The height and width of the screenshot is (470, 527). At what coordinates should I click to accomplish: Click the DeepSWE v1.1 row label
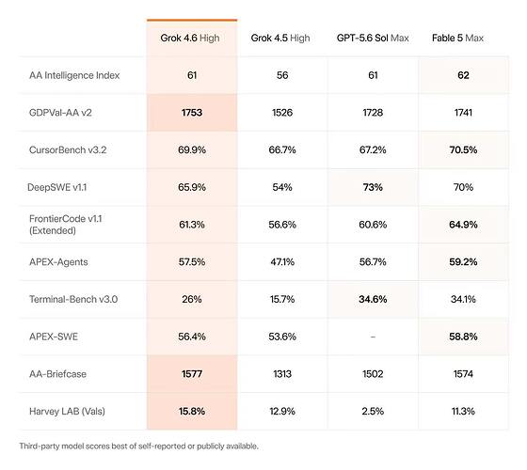pos(56,187)
